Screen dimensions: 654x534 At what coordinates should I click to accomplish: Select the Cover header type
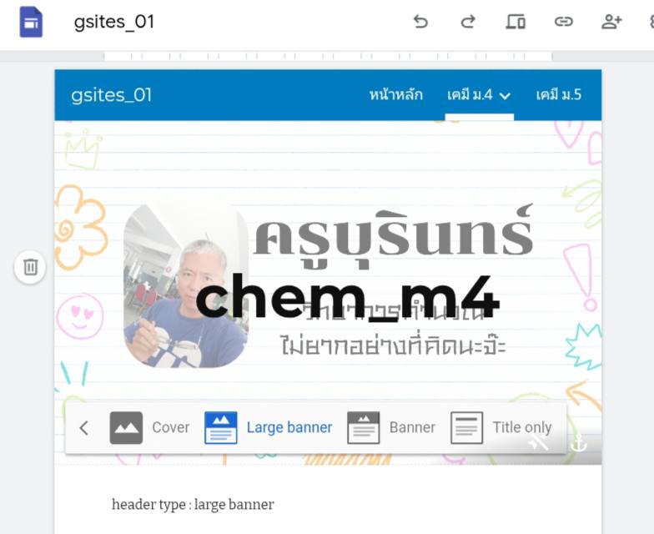click(149, 427)
